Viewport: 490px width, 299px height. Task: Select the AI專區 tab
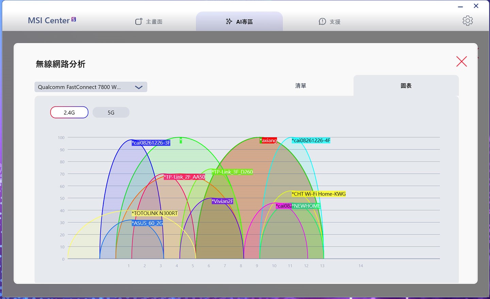click(239, 21)
